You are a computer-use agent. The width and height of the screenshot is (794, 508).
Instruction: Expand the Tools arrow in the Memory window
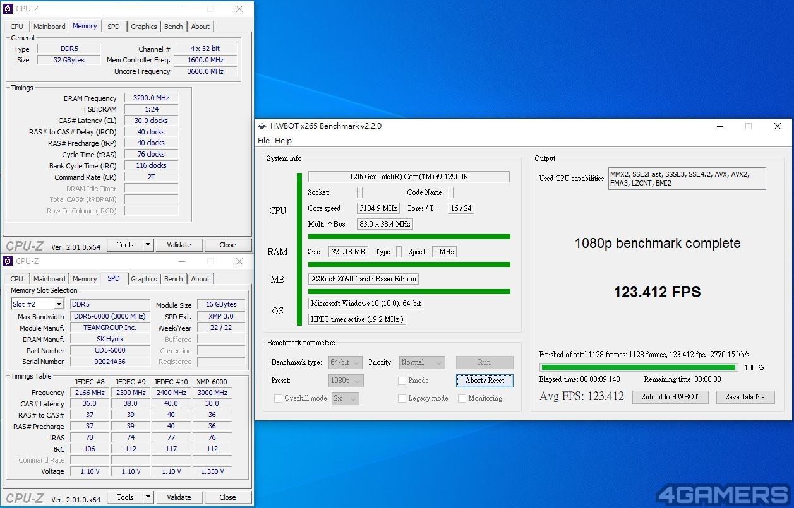(x=148, y=245)
